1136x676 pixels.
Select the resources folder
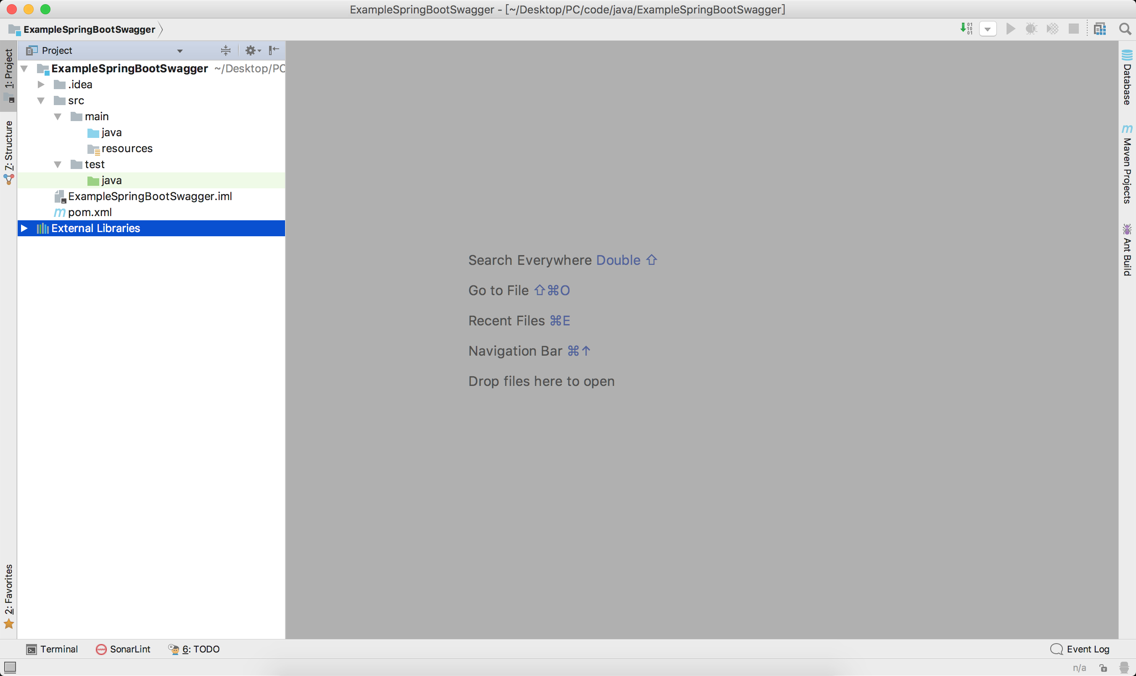pyautogui.click(x=151, y=148)
